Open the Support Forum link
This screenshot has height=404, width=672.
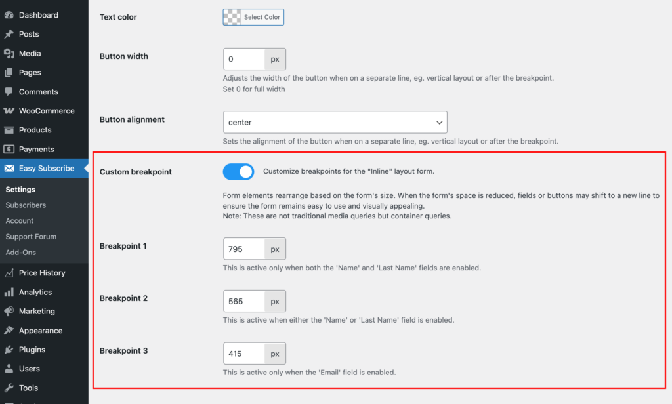pyautogui.click(x=31, y=237)
